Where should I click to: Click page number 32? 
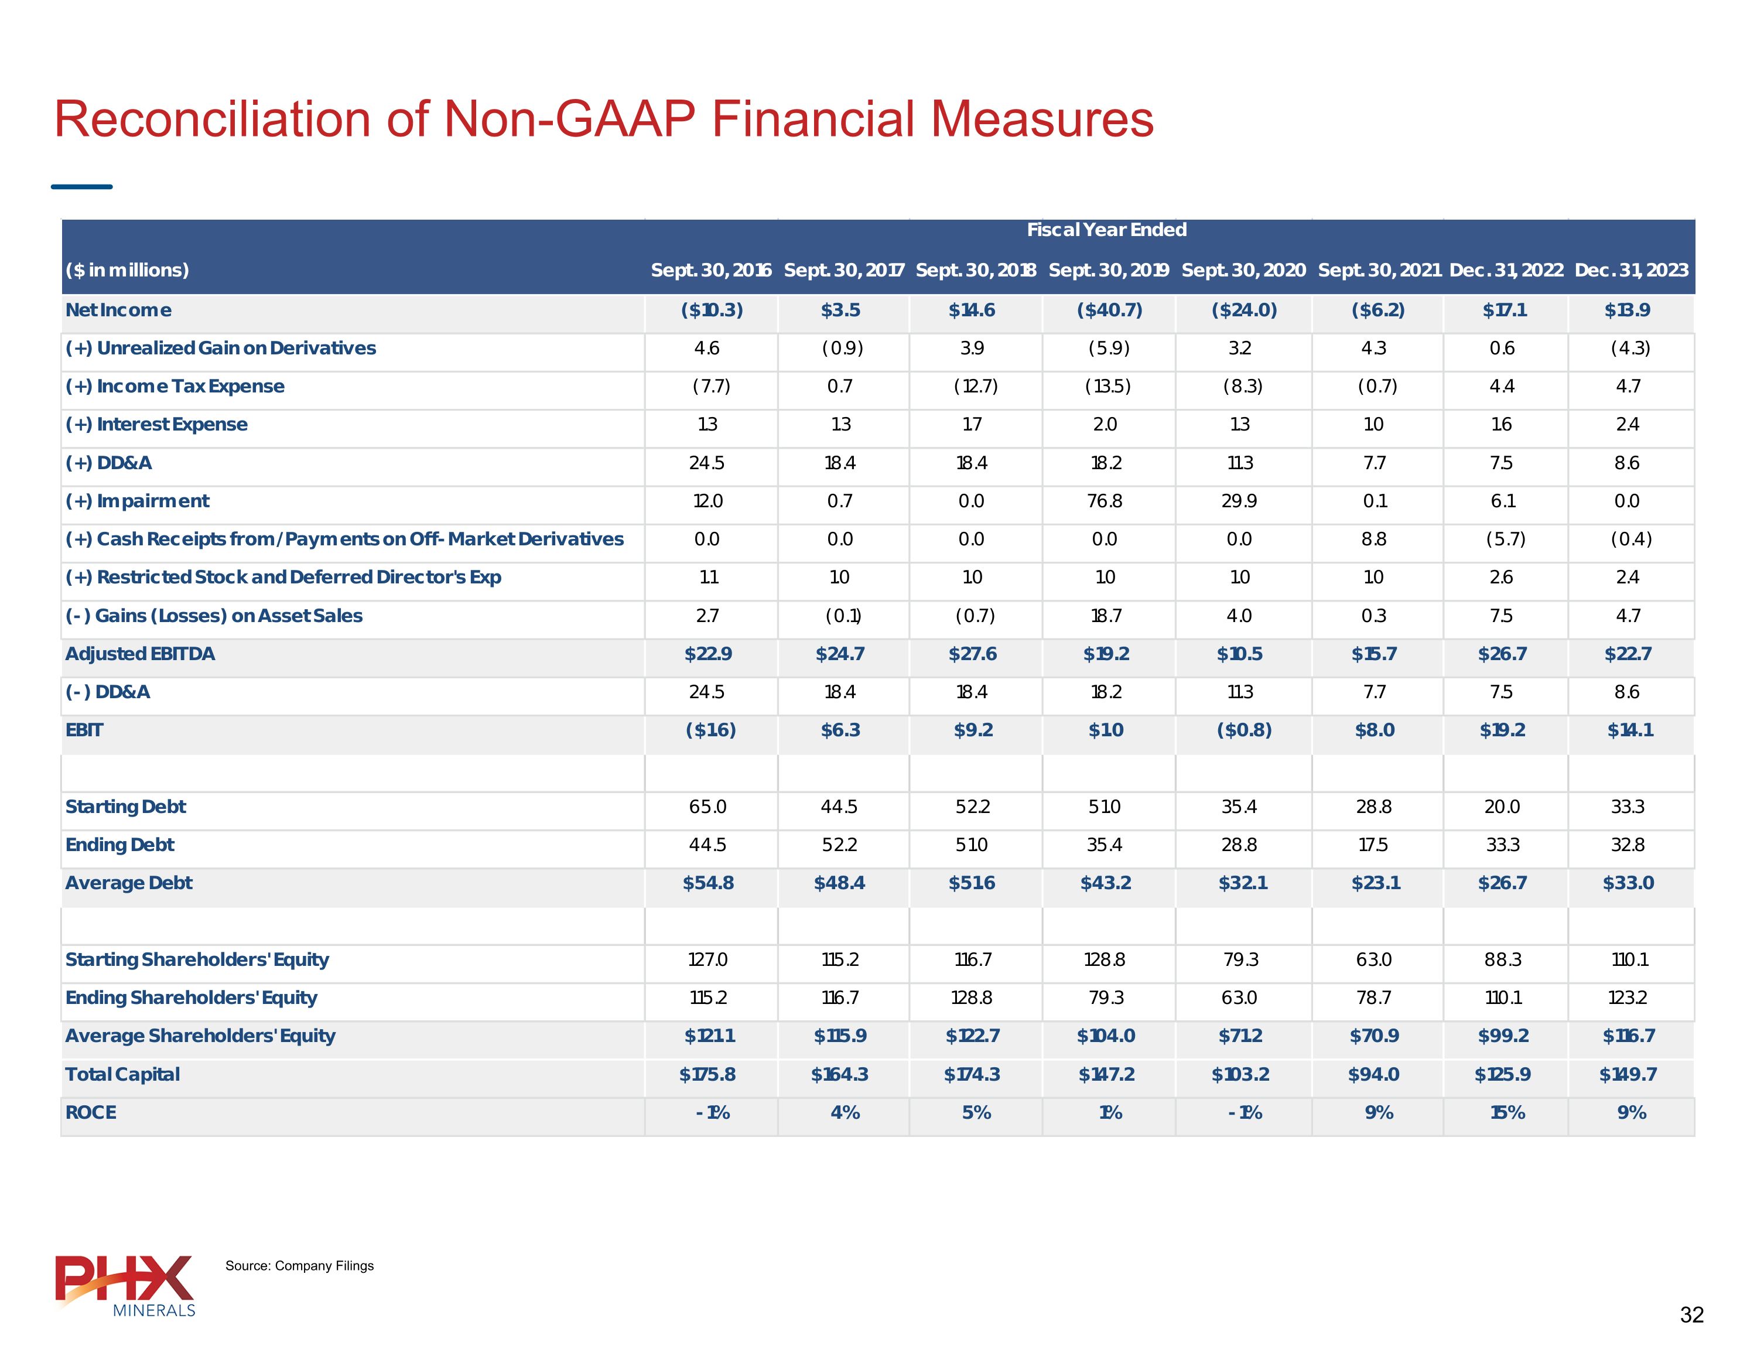[x=1691, y=1315]
